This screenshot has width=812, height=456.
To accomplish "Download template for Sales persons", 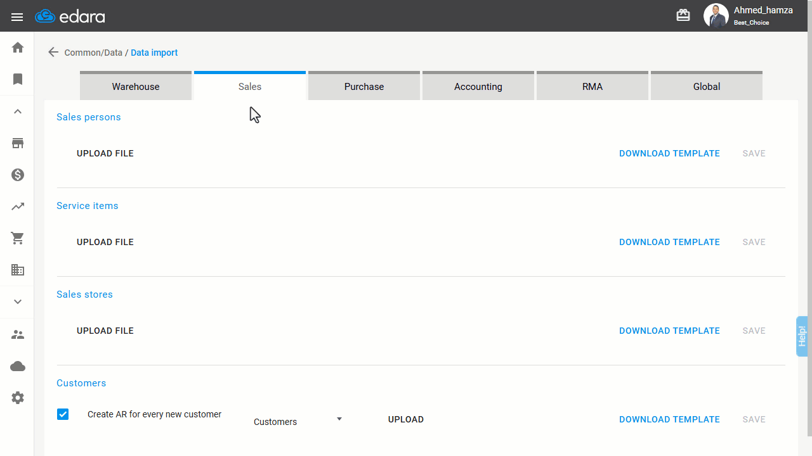I will click(x=669, y=153).
